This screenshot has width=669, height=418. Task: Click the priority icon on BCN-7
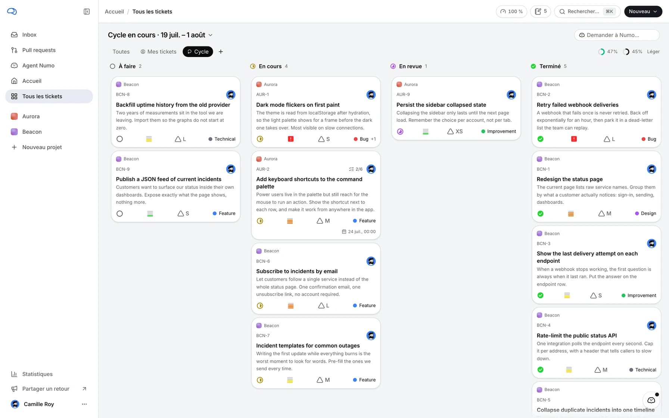290,380
